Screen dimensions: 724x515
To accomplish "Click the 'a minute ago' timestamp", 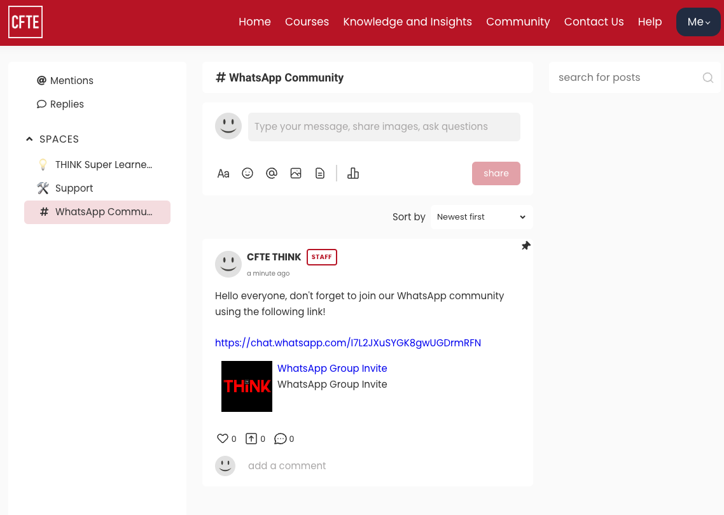I will (268, 274).
